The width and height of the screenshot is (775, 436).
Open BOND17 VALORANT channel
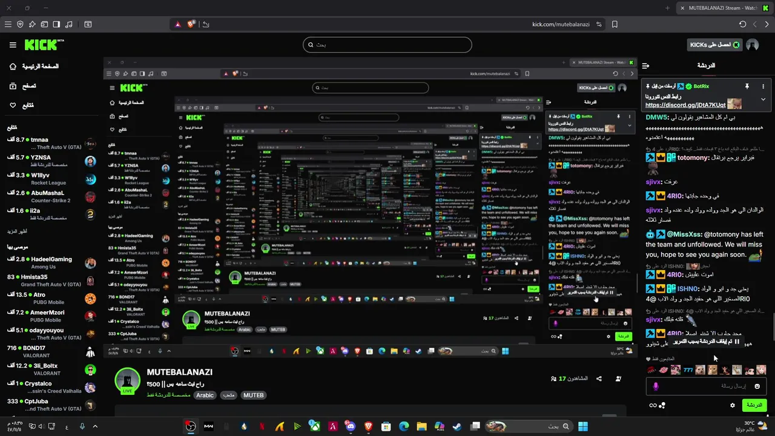pos(51,352)
